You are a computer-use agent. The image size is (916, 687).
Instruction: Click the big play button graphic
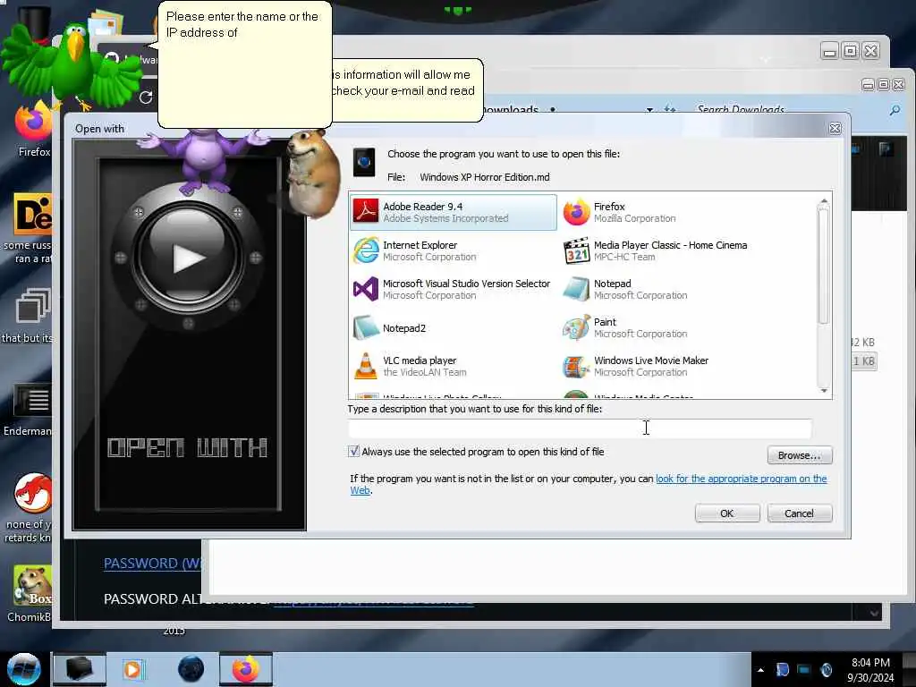pos(188,257)
